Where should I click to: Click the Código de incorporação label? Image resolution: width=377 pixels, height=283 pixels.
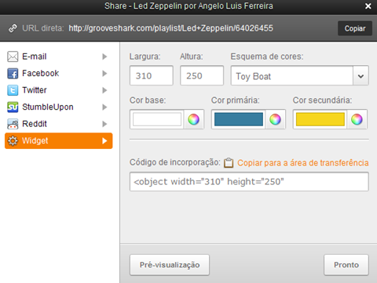pyautogui.click(x=175, y=162)
